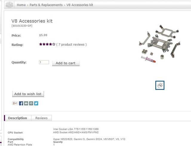This screenshot has height=146, width=191.
Task: Click the print page icon
Action: (x=31, y=103)
